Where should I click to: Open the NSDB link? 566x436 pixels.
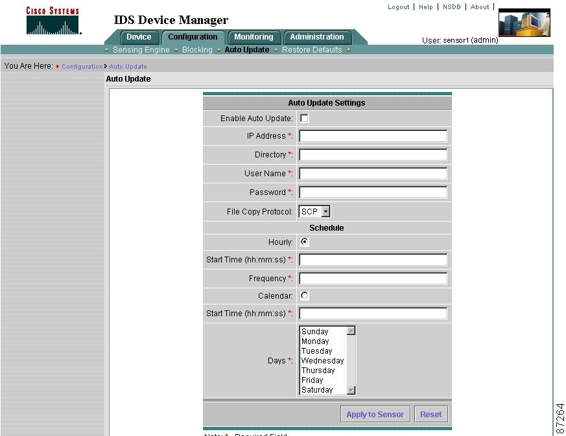(451, 6)
